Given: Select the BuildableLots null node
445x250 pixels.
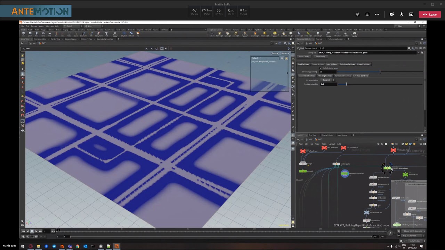Looking at the screenshot, I should 405,174.
